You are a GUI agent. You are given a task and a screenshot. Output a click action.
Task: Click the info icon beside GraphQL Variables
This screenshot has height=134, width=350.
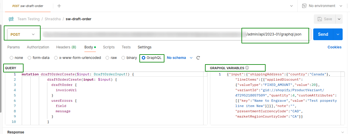pos(247,68)
